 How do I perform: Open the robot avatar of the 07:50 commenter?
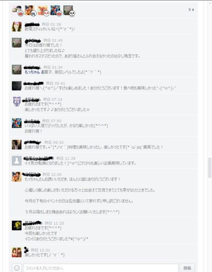(17, 123)
